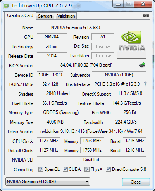
Task: Open the GPU selection dropdown
Action: click(x=48, y=182)
